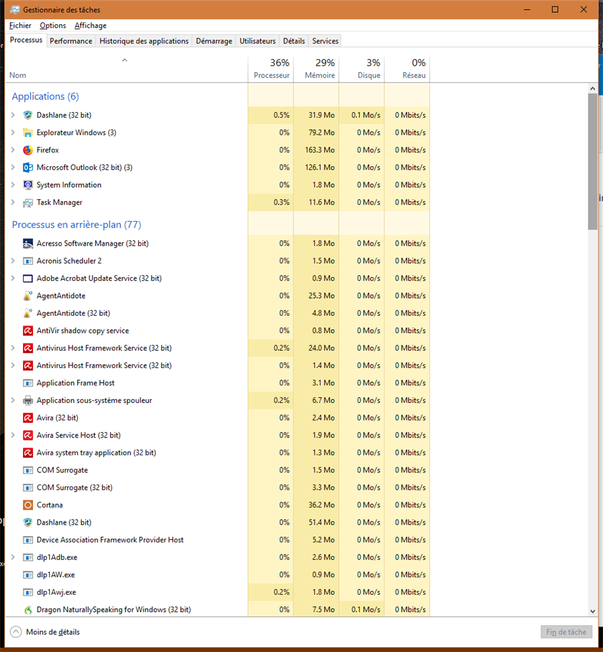
Task: Switch to the Performance tab
Action: pos(71,41)
